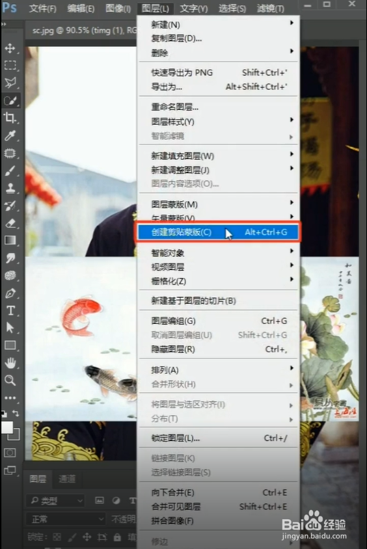
Task: Expand the 新建填充图层(W) submenu
Action: click(218, 156)
